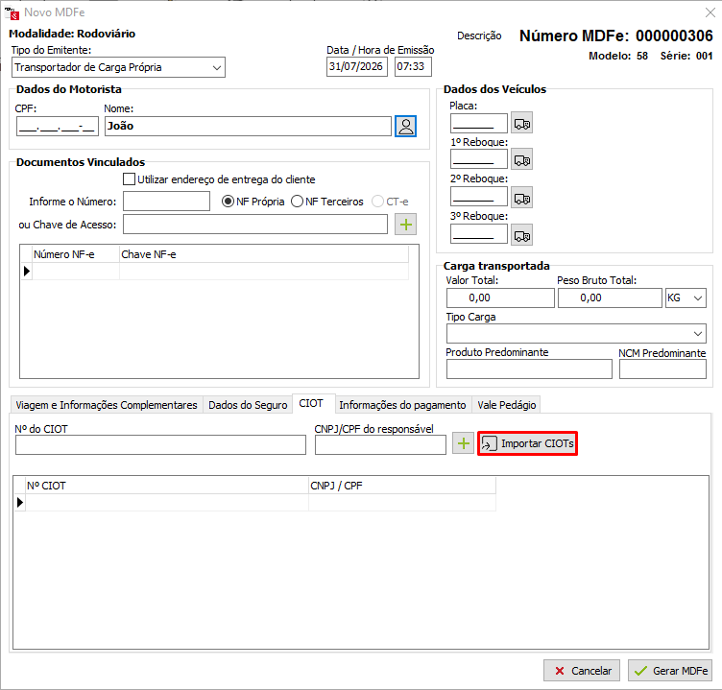Click truck icon next to 2º Reboque field

pyautogui.click(x=521, y=198)
